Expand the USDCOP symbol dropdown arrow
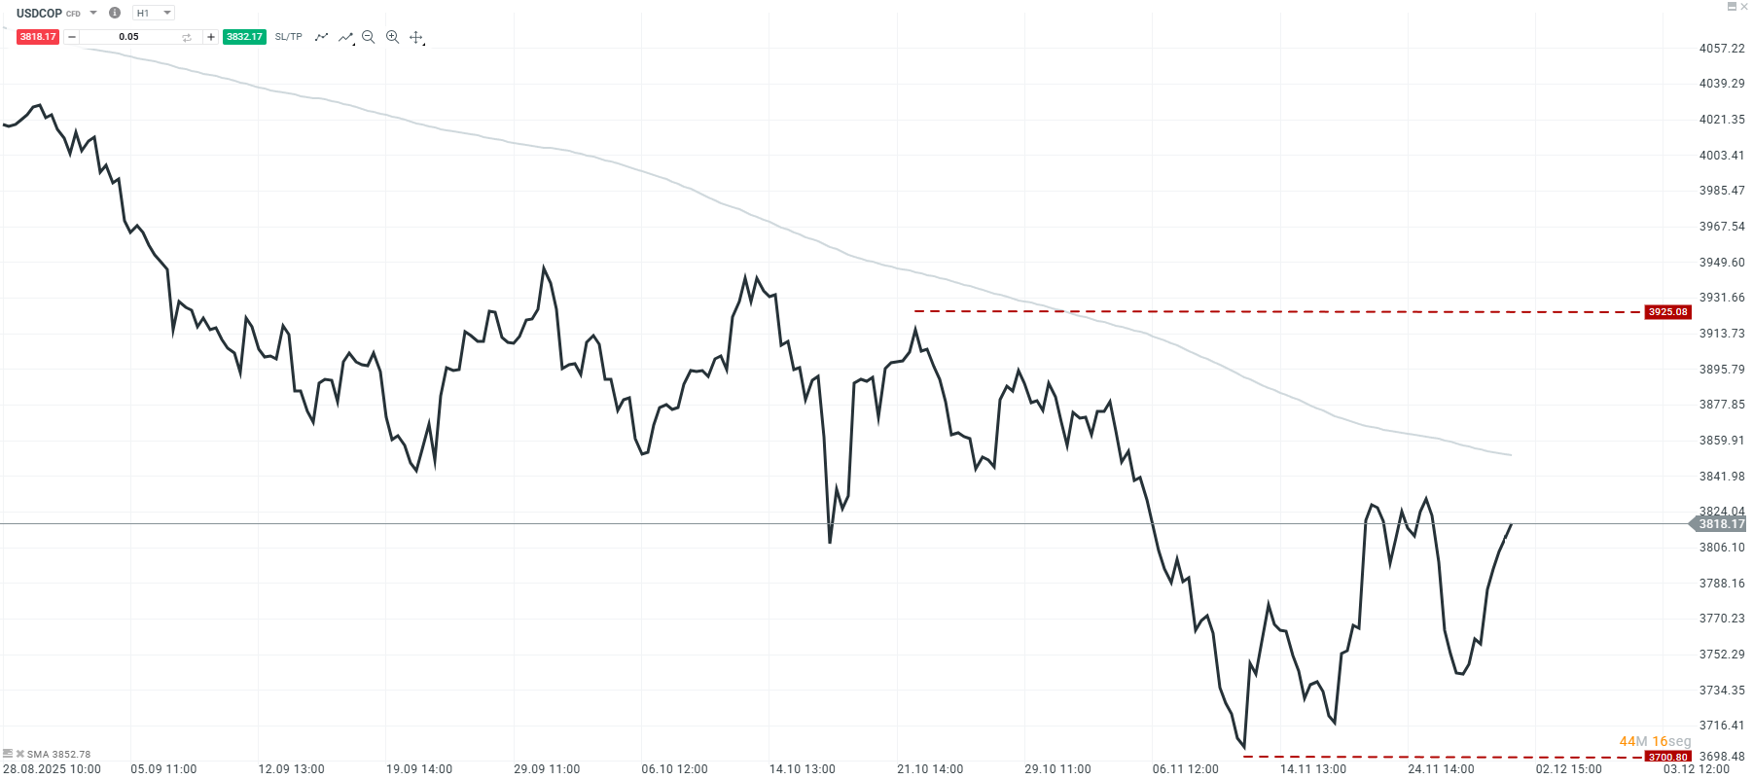Viewport: 1753px width, 780px height. pos(93,13)
